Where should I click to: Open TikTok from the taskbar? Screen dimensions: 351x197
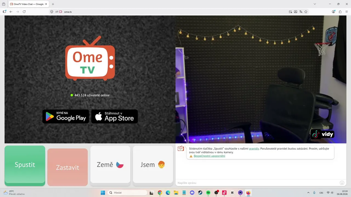(x=224, y=193)
